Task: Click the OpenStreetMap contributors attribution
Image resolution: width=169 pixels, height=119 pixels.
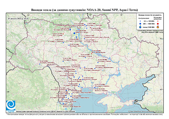Action: (146, 111)
